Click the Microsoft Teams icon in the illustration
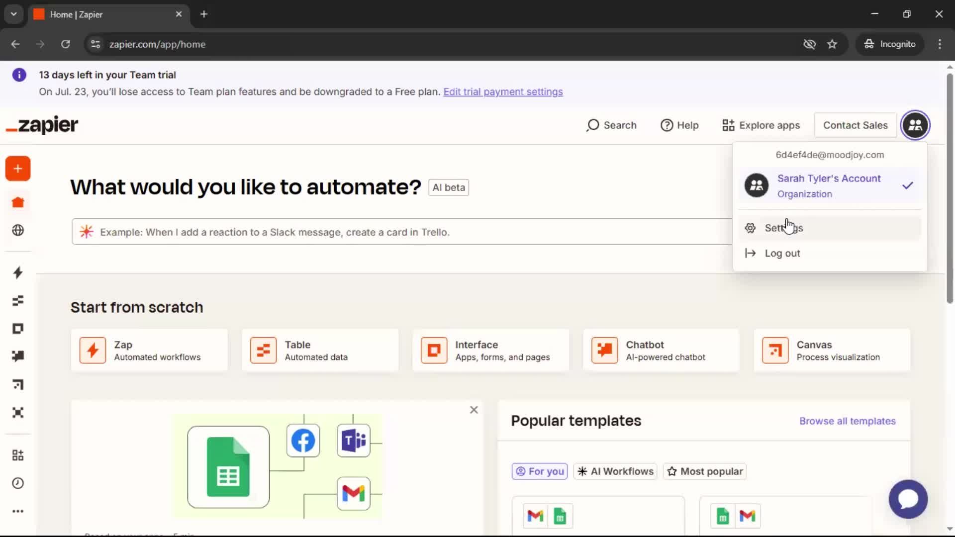Screen dimensions: 955x537 (354, 441)
